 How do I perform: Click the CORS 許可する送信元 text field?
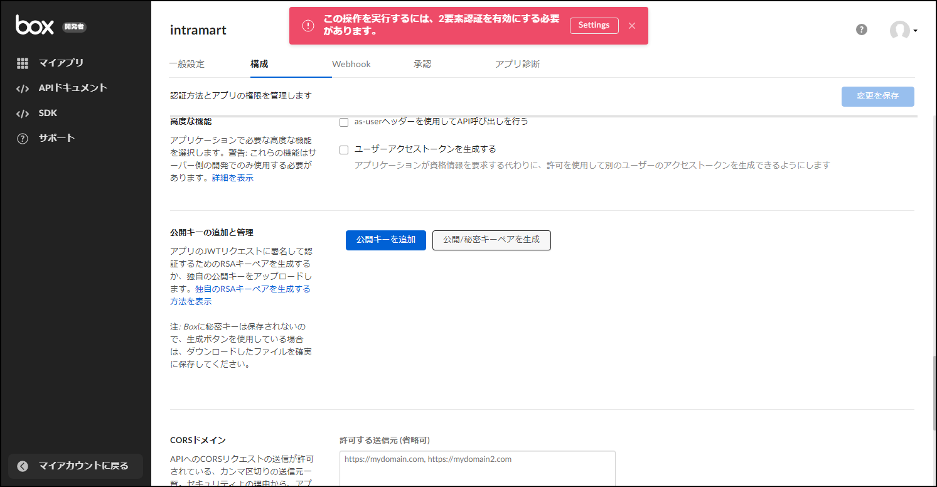coord(477,468)
